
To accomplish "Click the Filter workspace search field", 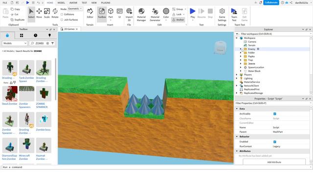I will pyautogui.click(x=273, y=34).
